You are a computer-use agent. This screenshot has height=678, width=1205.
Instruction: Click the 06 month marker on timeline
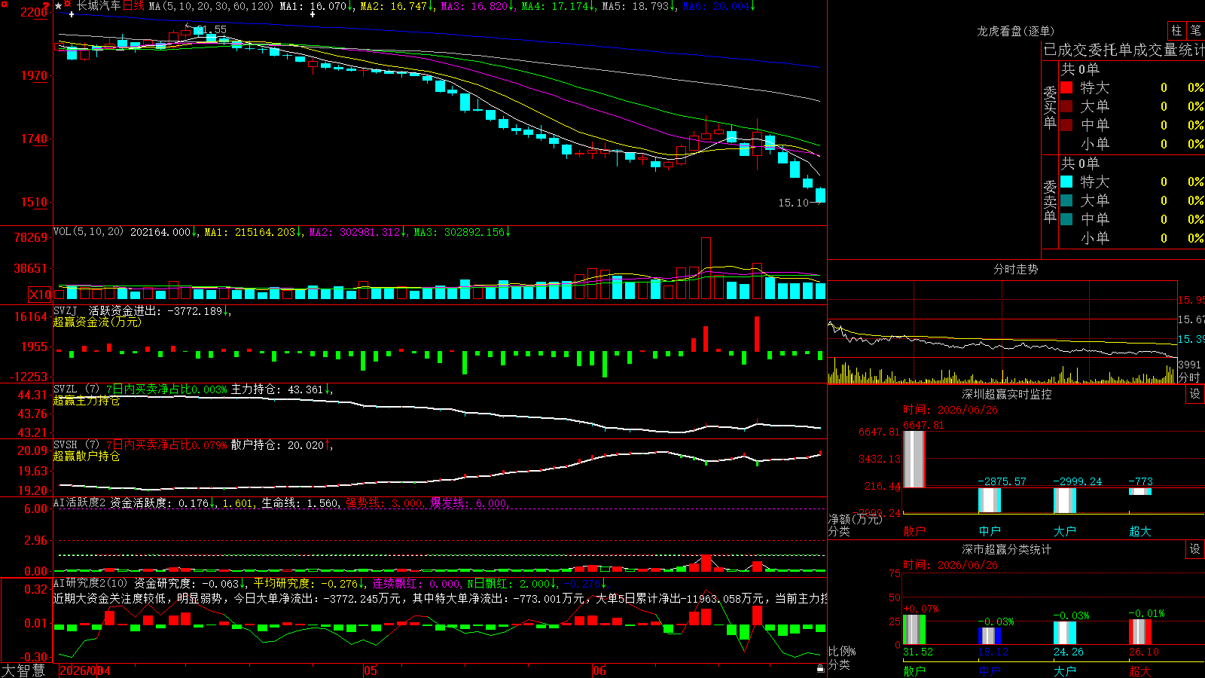tap(599, 670)
